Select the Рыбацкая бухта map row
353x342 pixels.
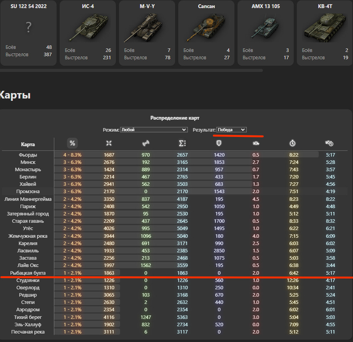click(174, 273)
